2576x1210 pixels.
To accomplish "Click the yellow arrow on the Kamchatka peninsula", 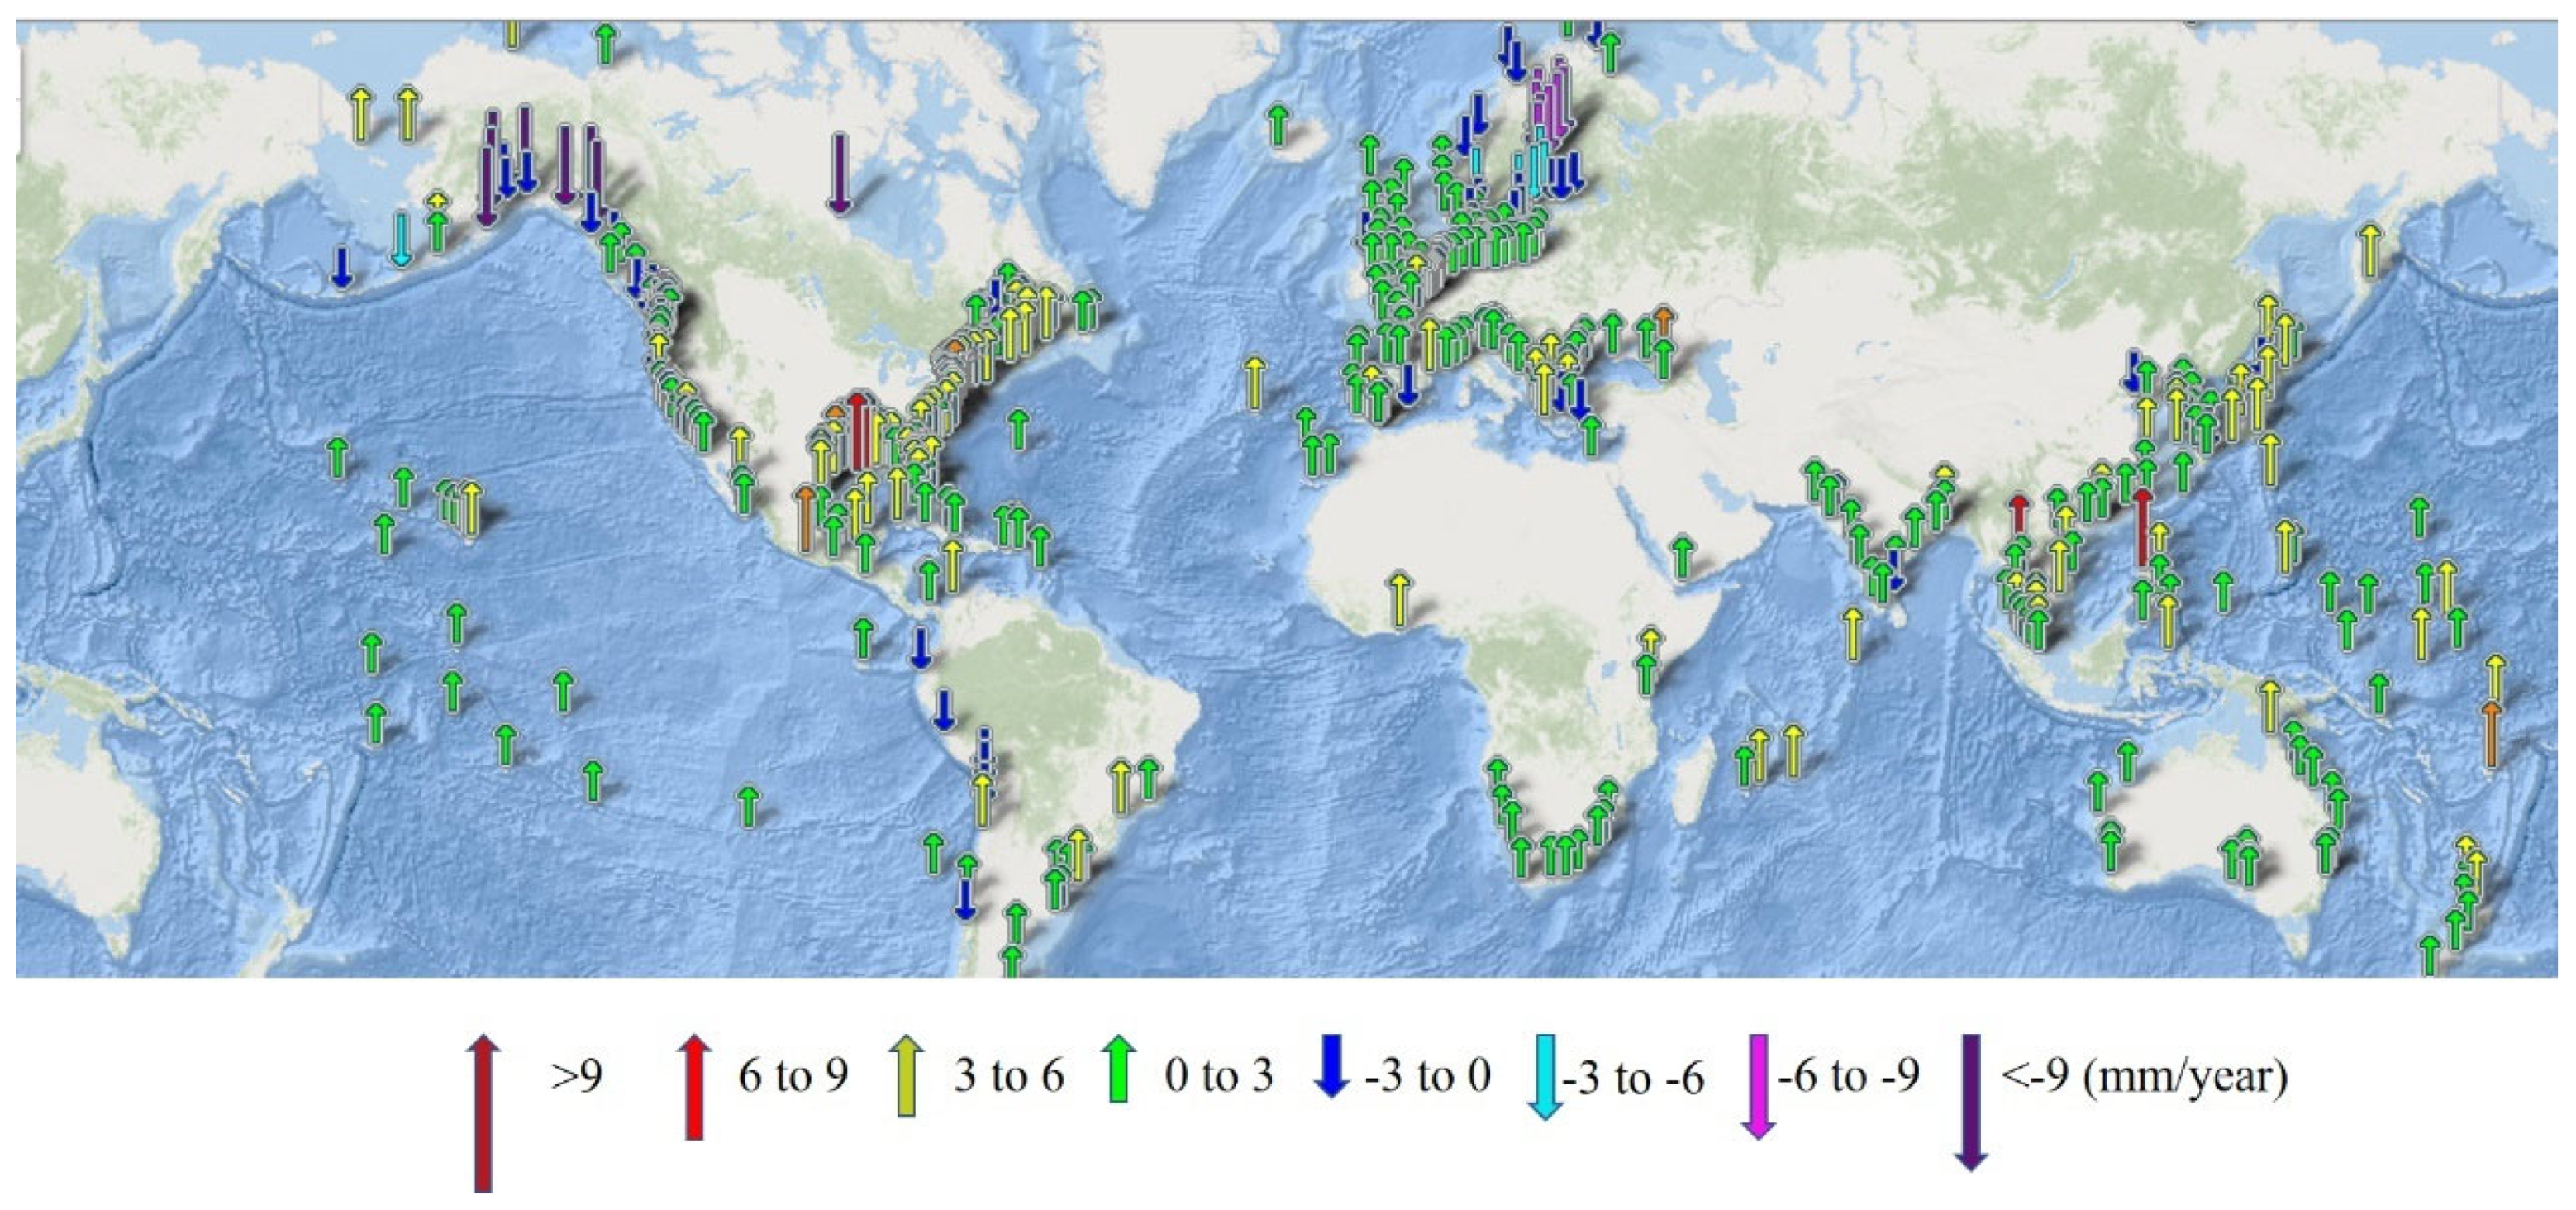I will coord(2369,251).
